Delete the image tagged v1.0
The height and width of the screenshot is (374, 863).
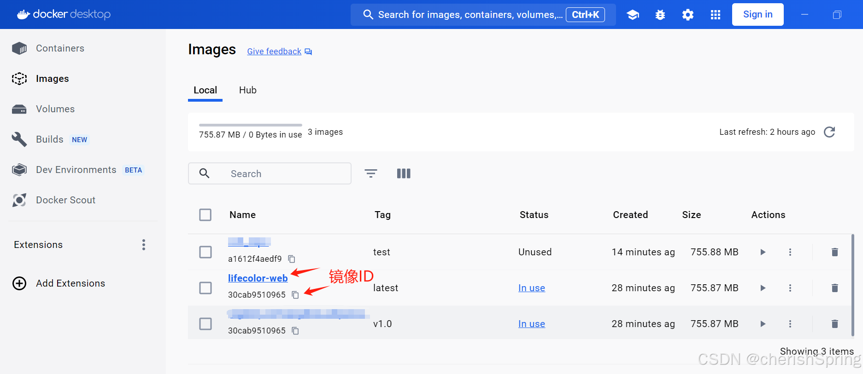pos(834,324)
